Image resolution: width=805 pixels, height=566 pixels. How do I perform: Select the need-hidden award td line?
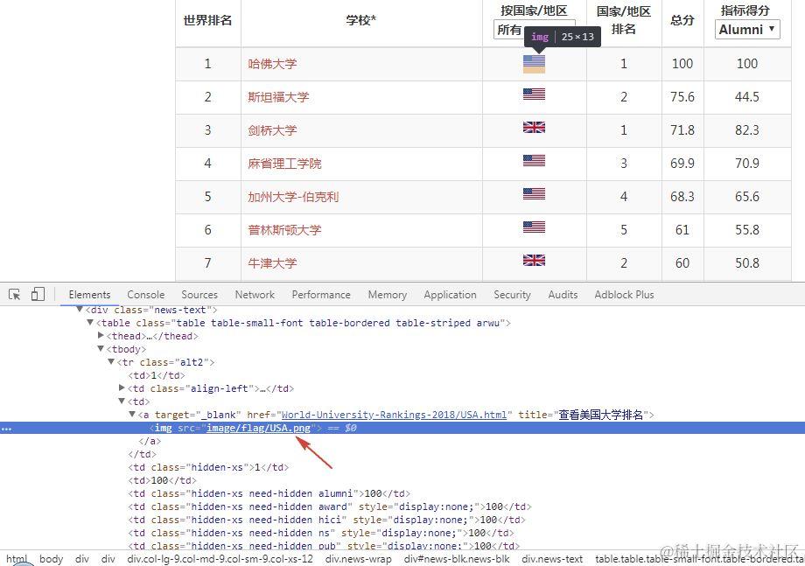pyautogui.click(x=330, y=507)
